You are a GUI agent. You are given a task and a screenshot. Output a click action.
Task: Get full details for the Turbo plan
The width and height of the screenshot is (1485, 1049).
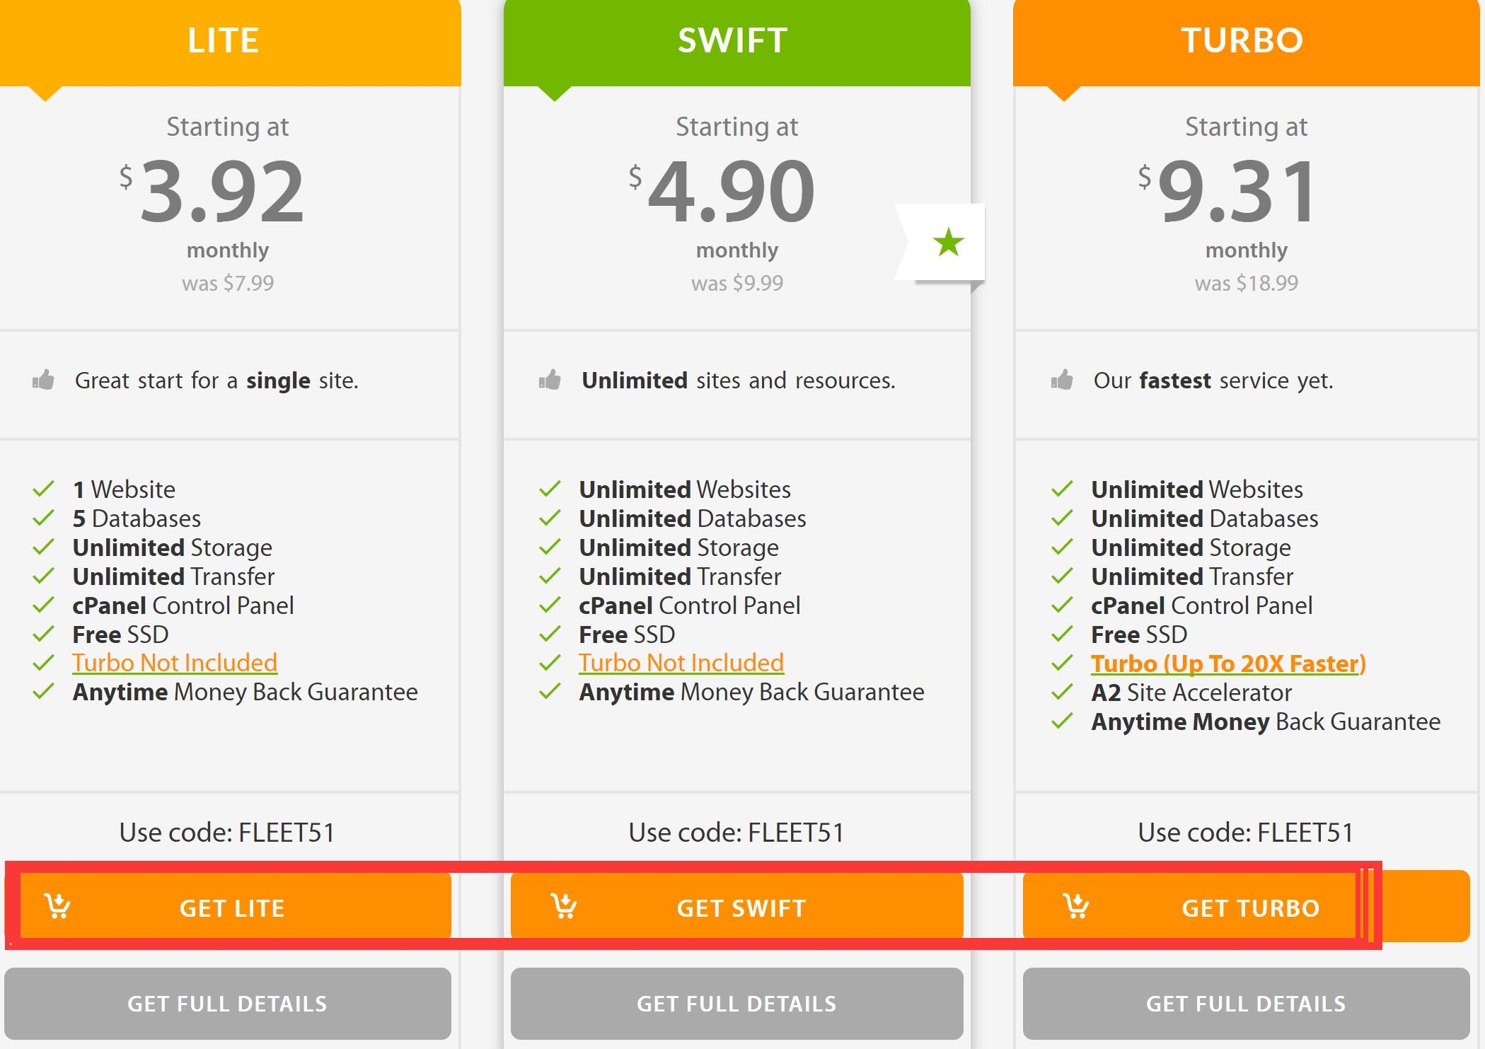[x=1247, y=1004]
